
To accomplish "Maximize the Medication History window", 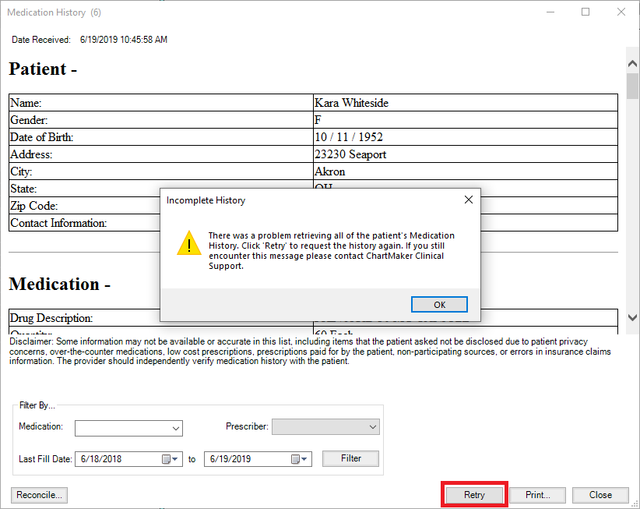I will point(585,12).
